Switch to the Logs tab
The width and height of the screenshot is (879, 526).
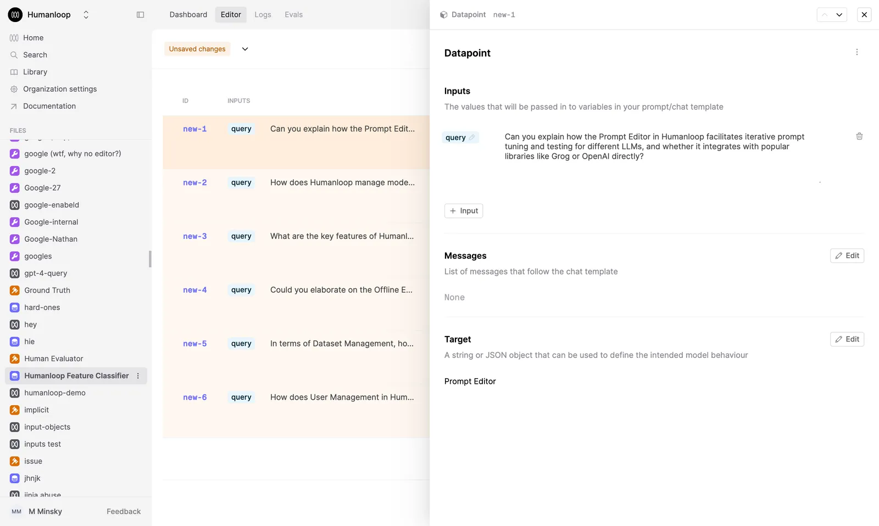(263, 15)
